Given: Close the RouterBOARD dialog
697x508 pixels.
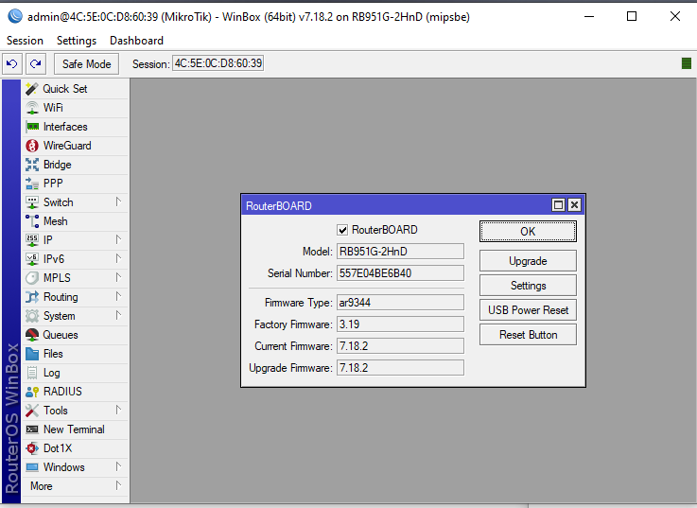Looking at the screenshot, I should point(574,205).
